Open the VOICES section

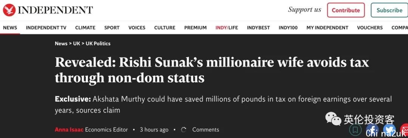(x=137, y=28)
